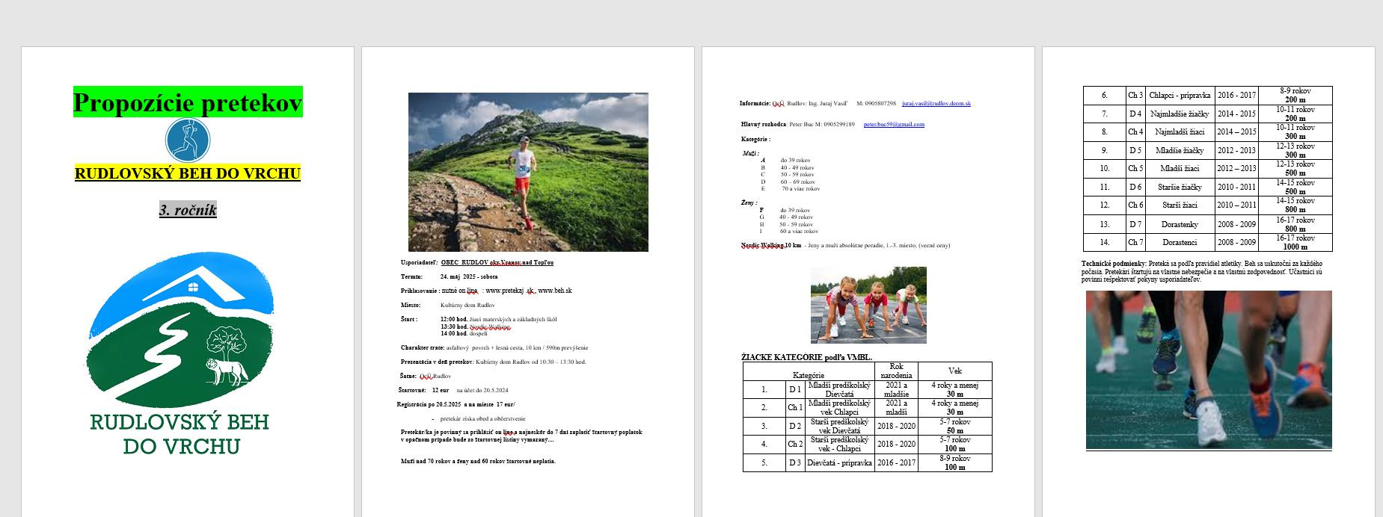This screenshot has height=517, width=1383.
Task: Click the blue runner circle icon
Action: (187, 140)
